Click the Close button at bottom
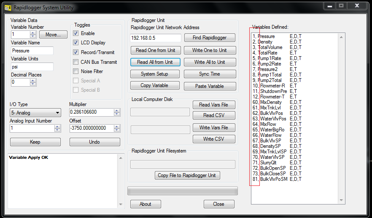 tap(219, 204)
